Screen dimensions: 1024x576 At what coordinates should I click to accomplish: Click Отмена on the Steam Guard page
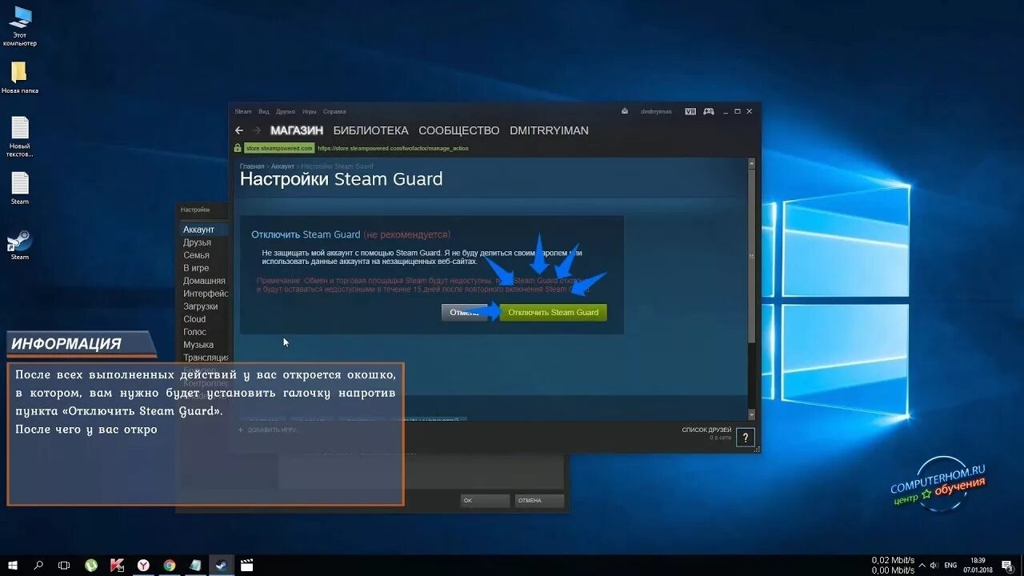(x=464, y=312)
